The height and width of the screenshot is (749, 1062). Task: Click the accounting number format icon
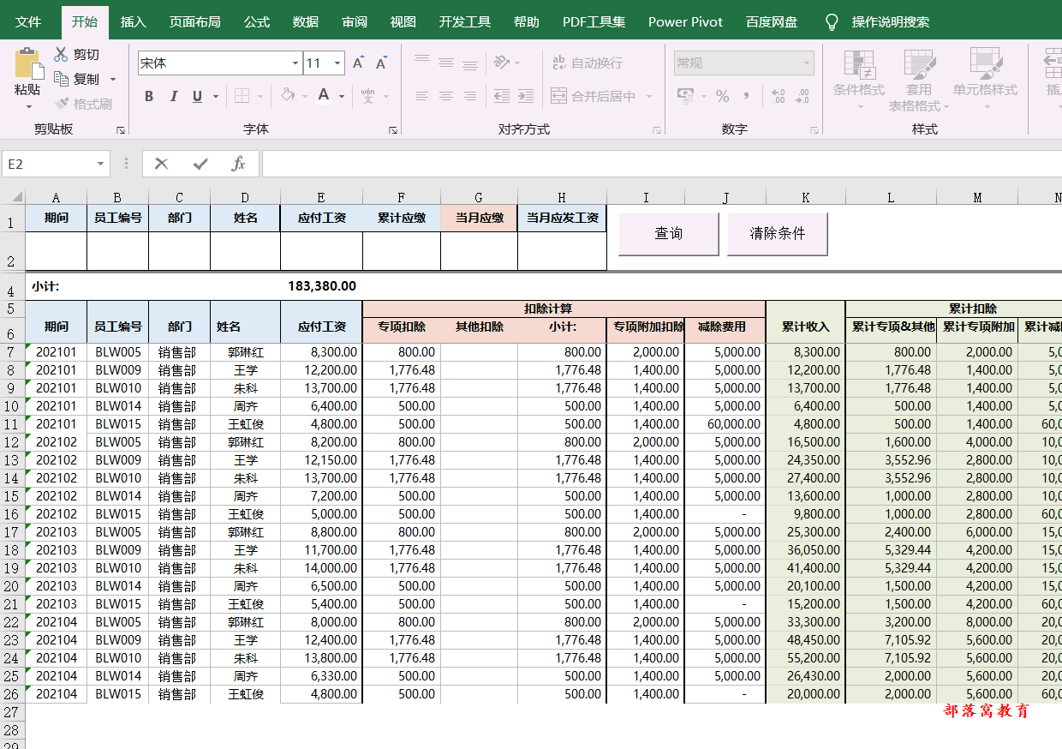pos(684,96)
